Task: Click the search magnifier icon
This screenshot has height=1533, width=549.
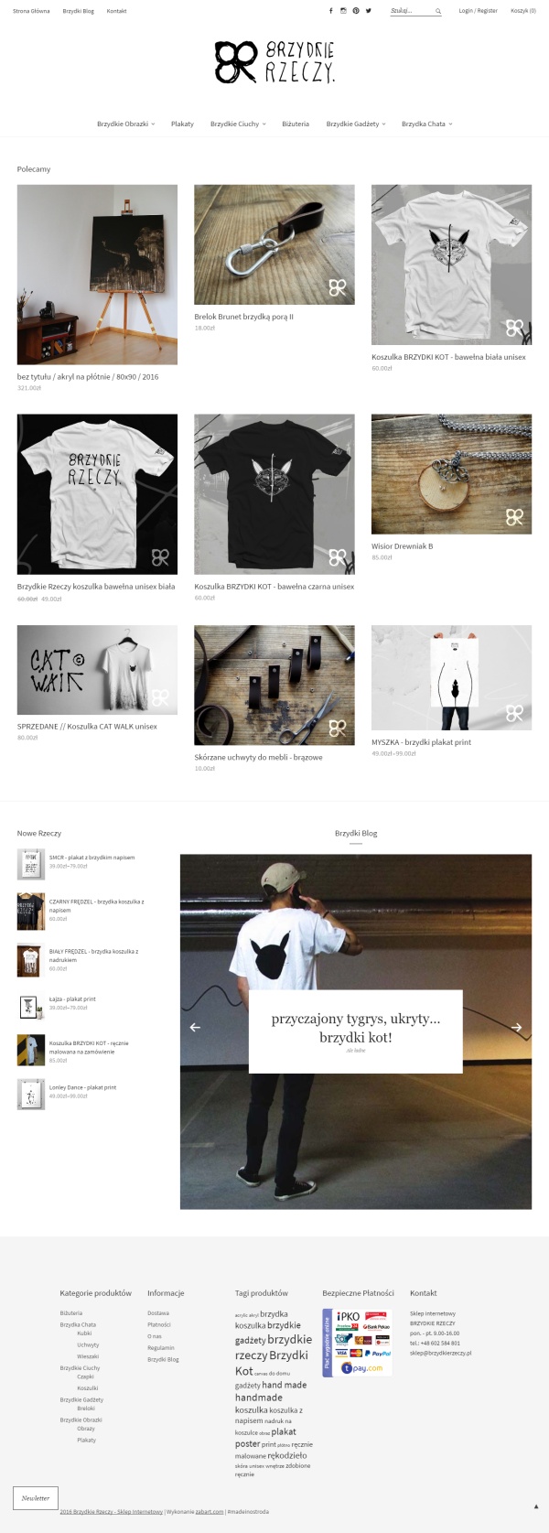Action: tap(438, 11)
